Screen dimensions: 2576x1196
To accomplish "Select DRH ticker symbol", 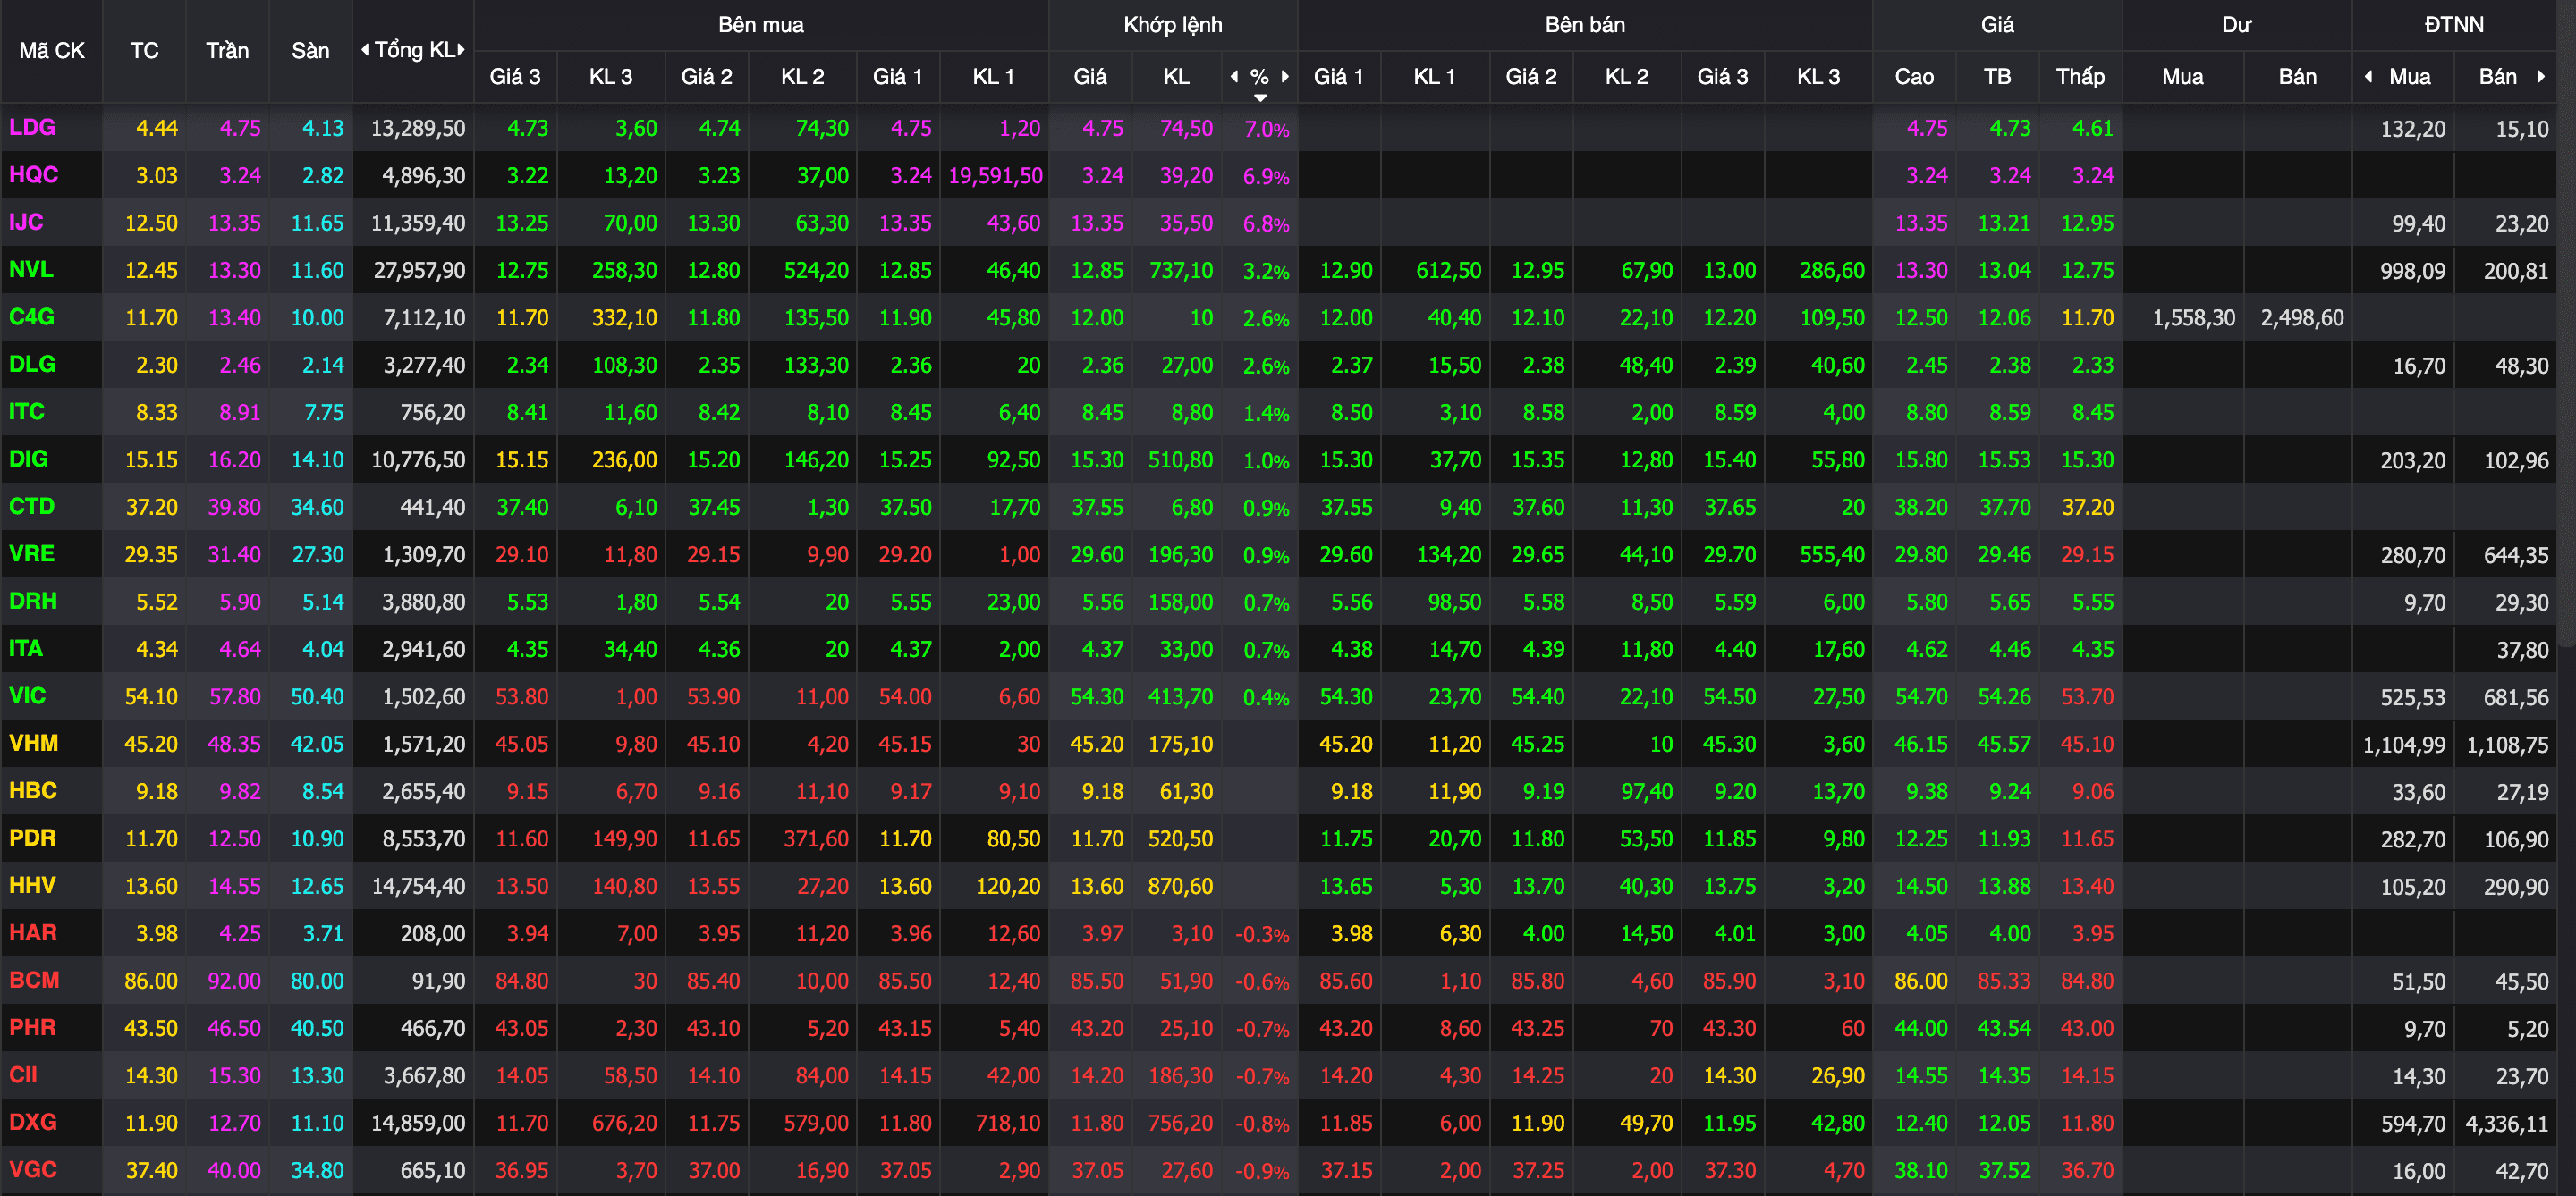I will 32,601.
